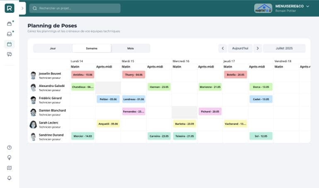Open the inbox icon in sidebar
The height and width of the screenshot is (188, 319).
click(9, 34)
